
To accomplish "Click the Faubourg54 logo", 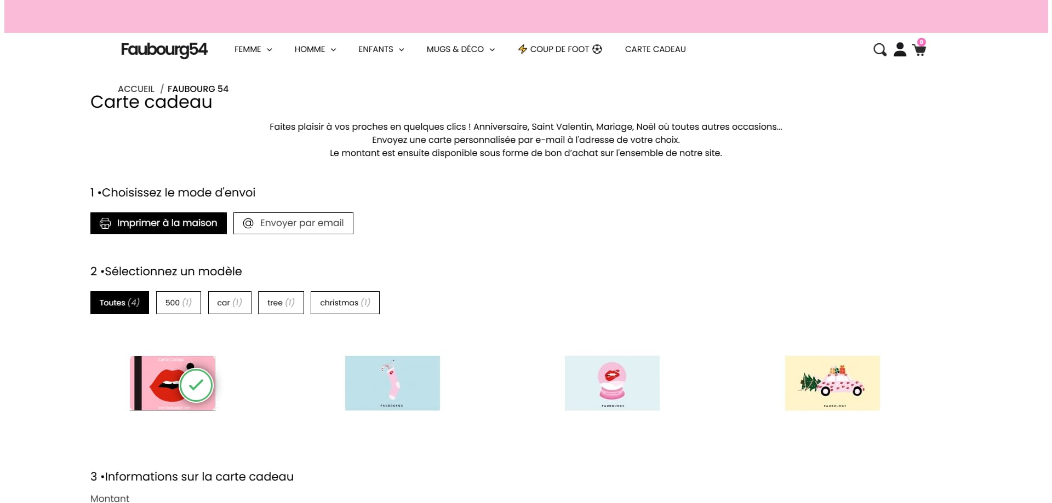I will pos(164,49).
